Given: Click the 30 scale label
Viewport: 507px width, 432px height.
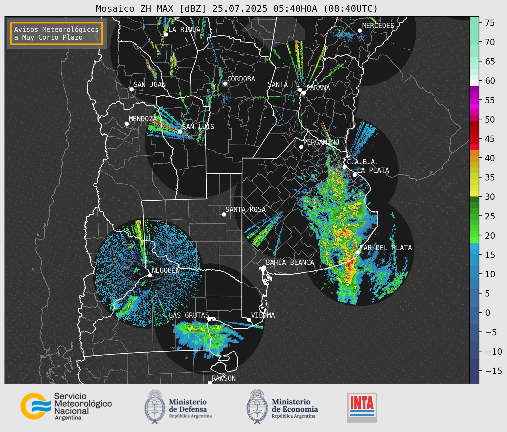Looking at the screenshot, I should pos(490,197).
